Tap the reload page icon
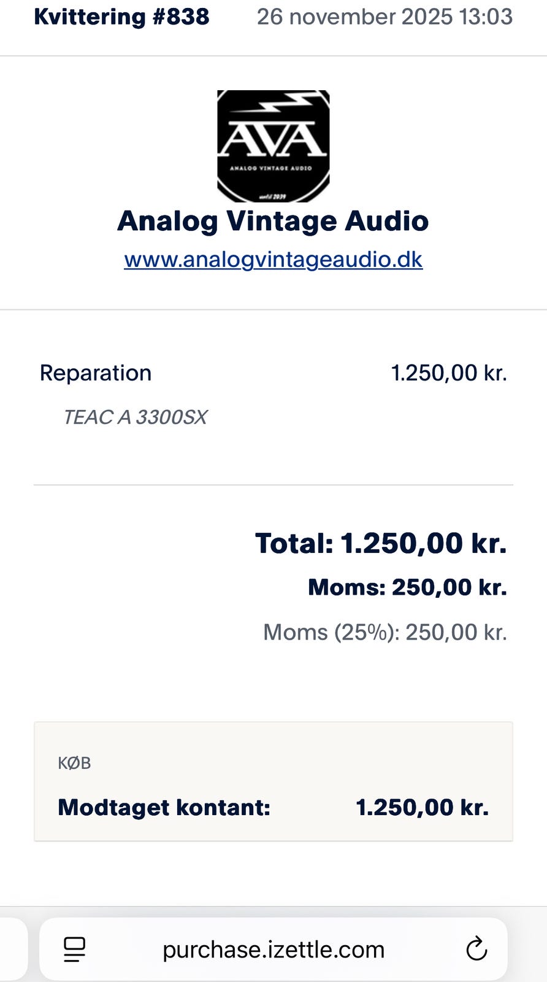 click(476, 949)
